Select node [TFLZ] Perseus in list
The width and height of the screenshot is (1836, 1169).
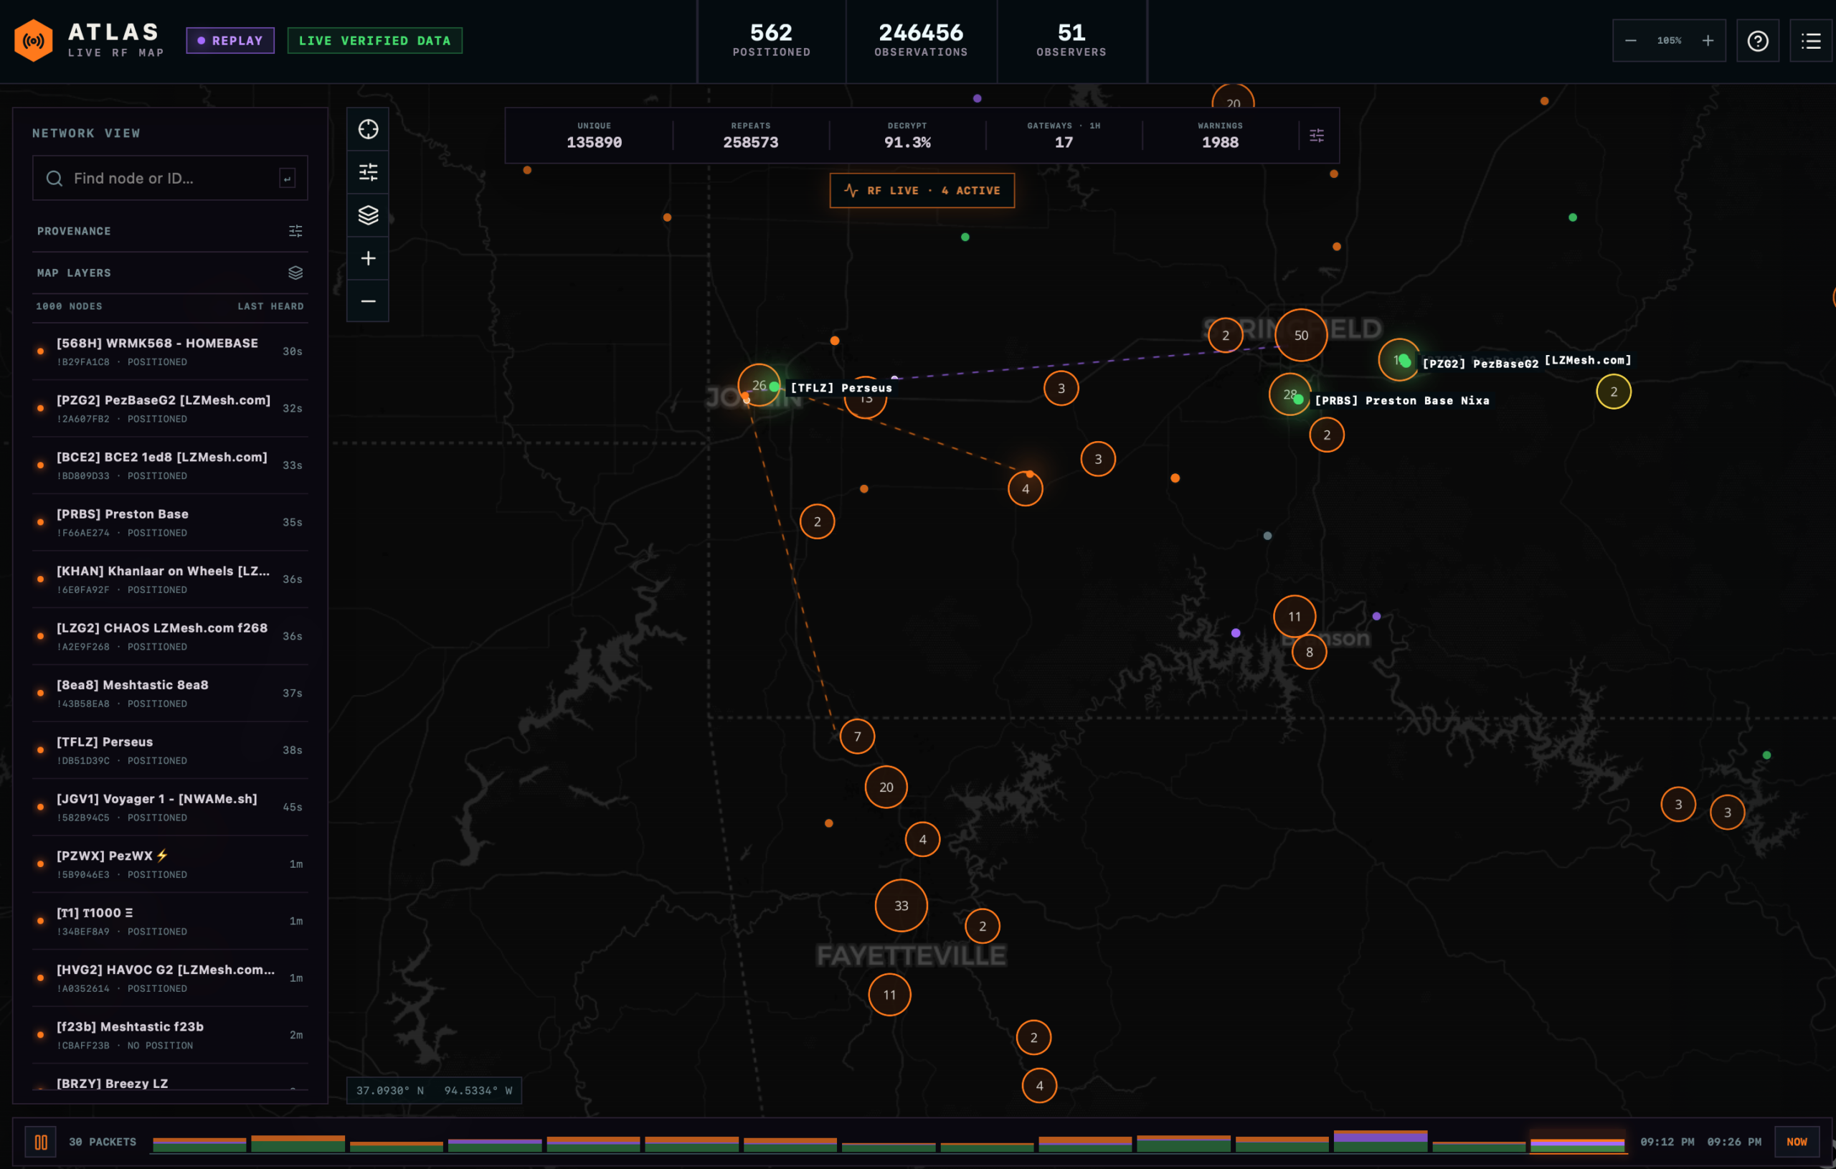[x=170, y=750]
